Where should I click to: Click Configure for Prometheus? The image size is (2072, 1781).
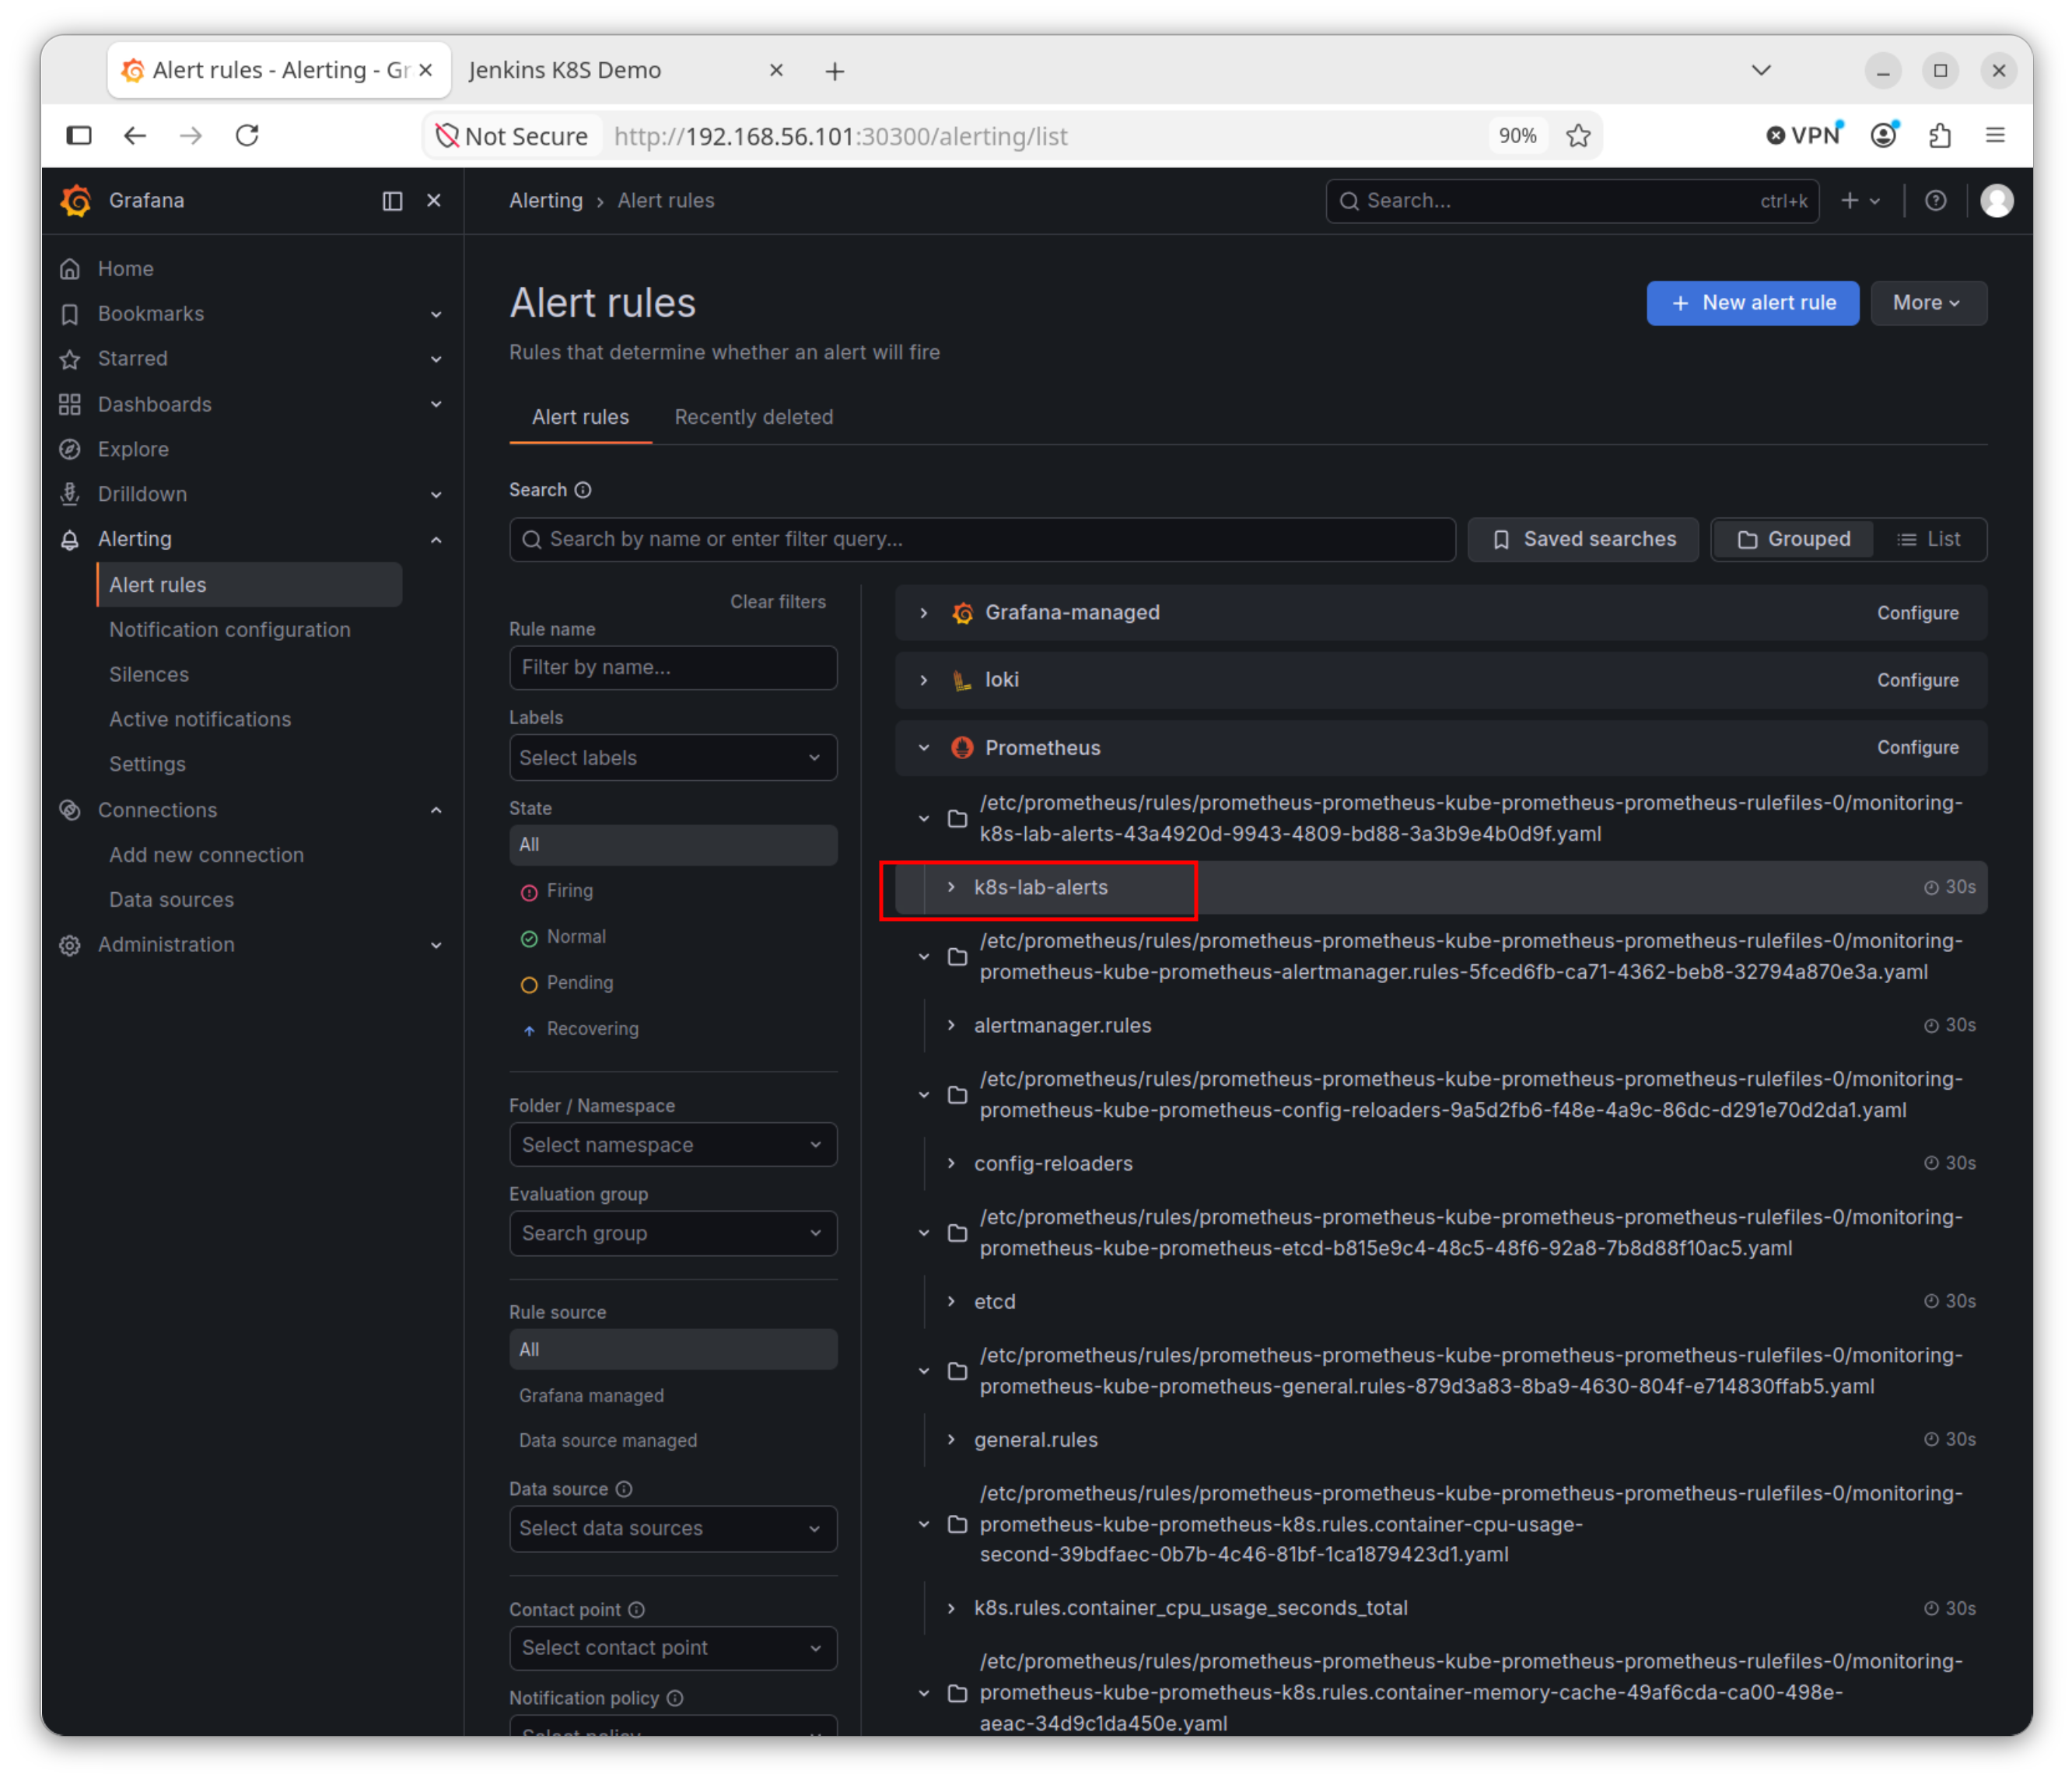pyautogui.click(x=1917, y=748)
